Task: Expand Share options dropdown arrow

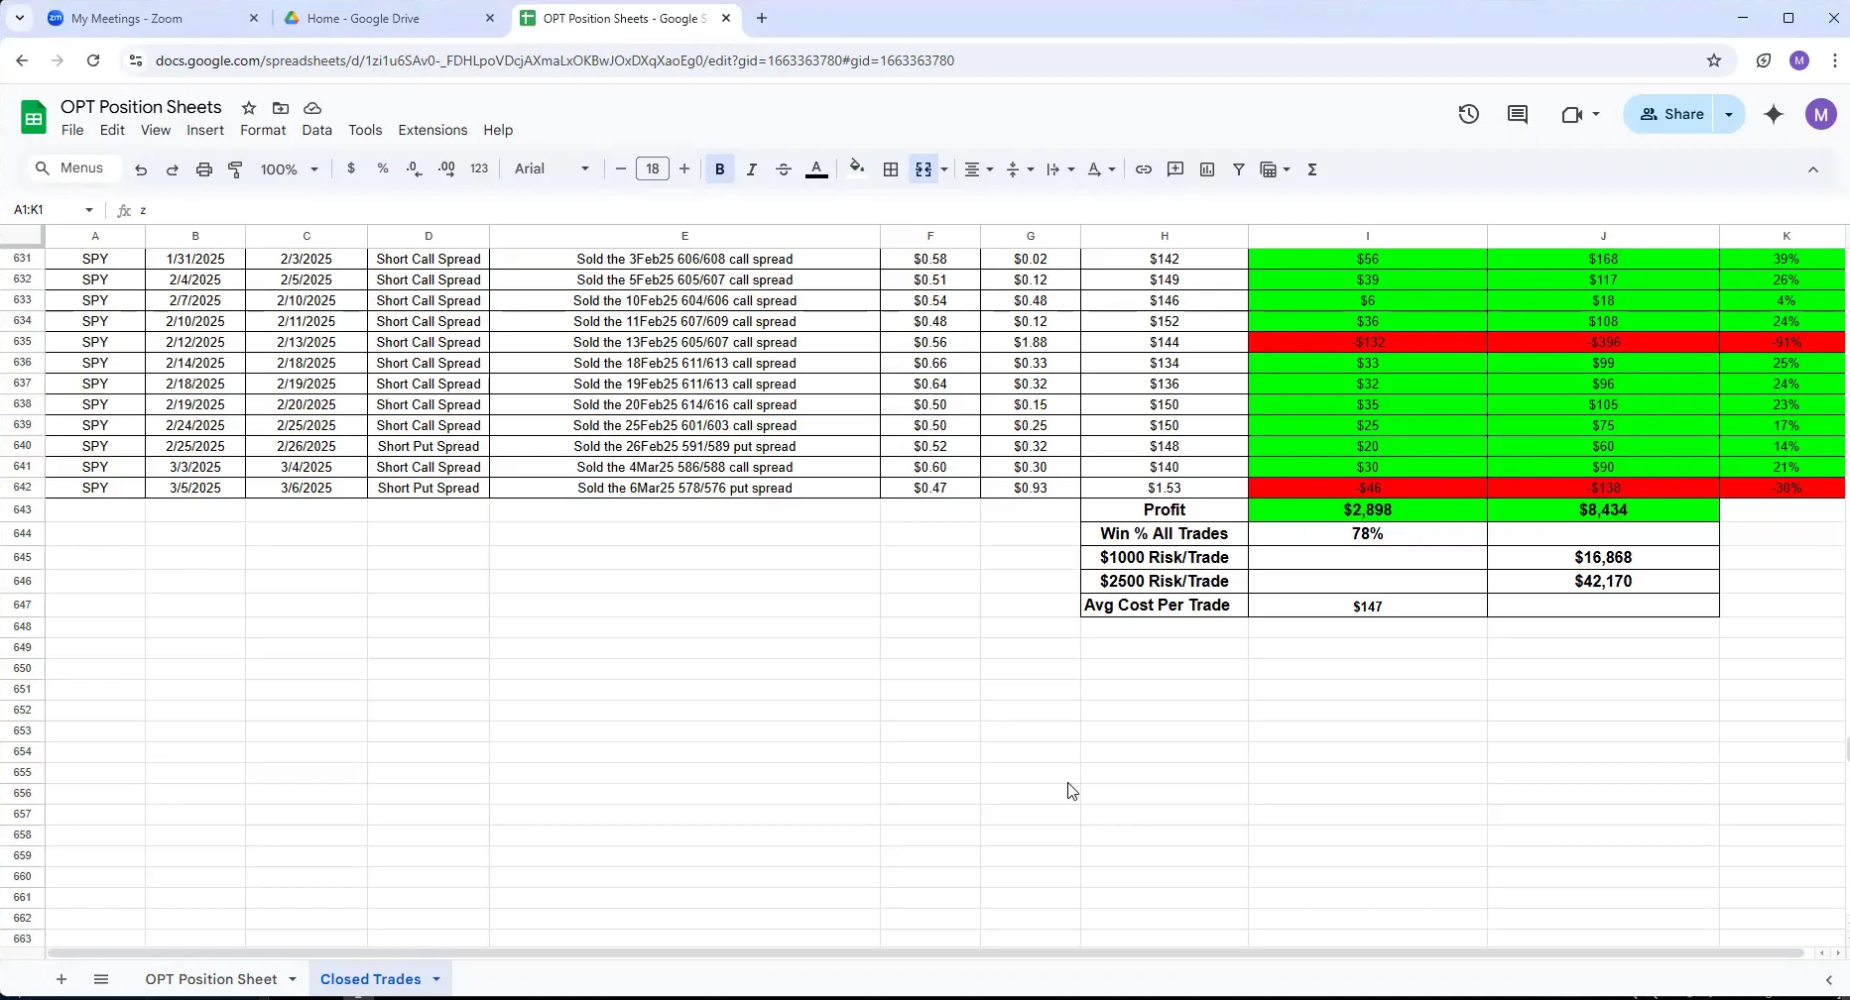Action: 1729,114
